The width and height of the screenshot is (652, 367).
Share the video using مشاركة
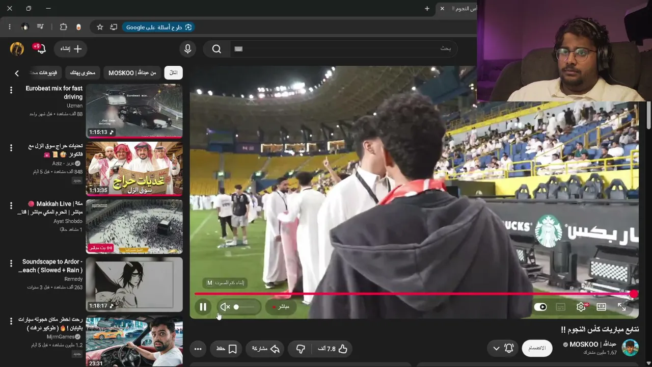pos(266,349)
